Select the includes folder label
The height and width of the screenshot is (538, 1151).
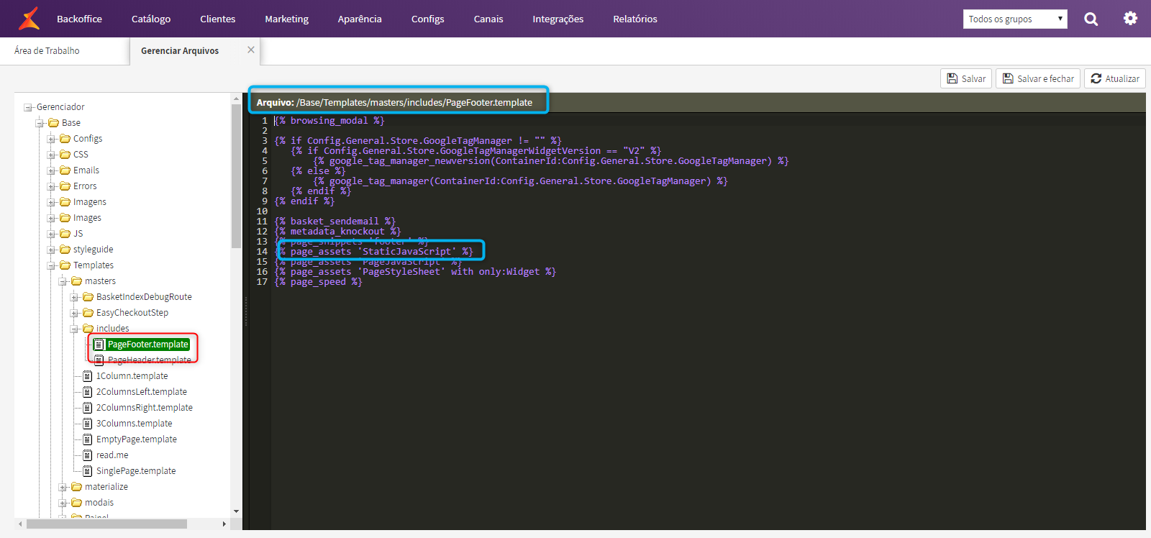[113, 329]
